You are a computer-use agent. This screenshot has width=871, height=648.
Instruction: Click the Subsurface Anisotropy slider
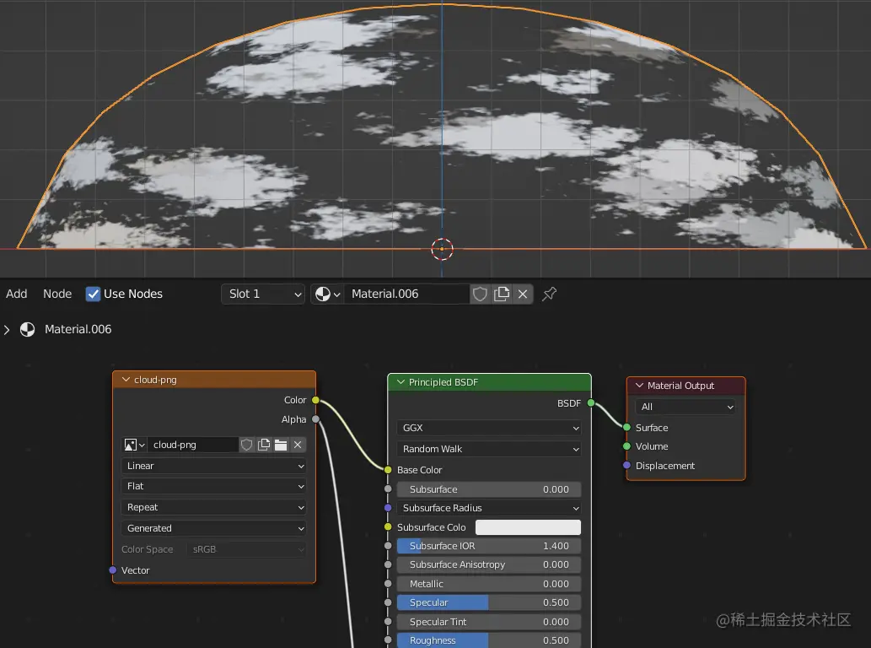pos(489,564)
